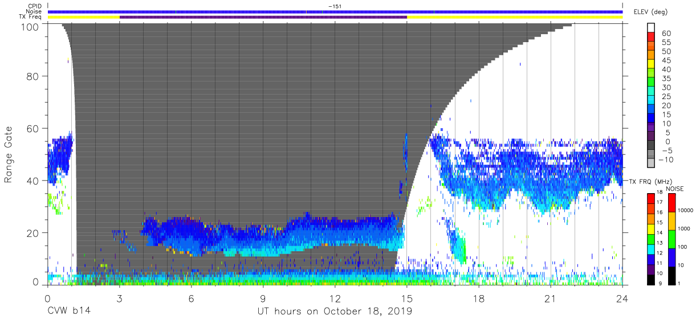Click elevation legend label 30
The image size is (700, 323).
[x=666, y=88]
